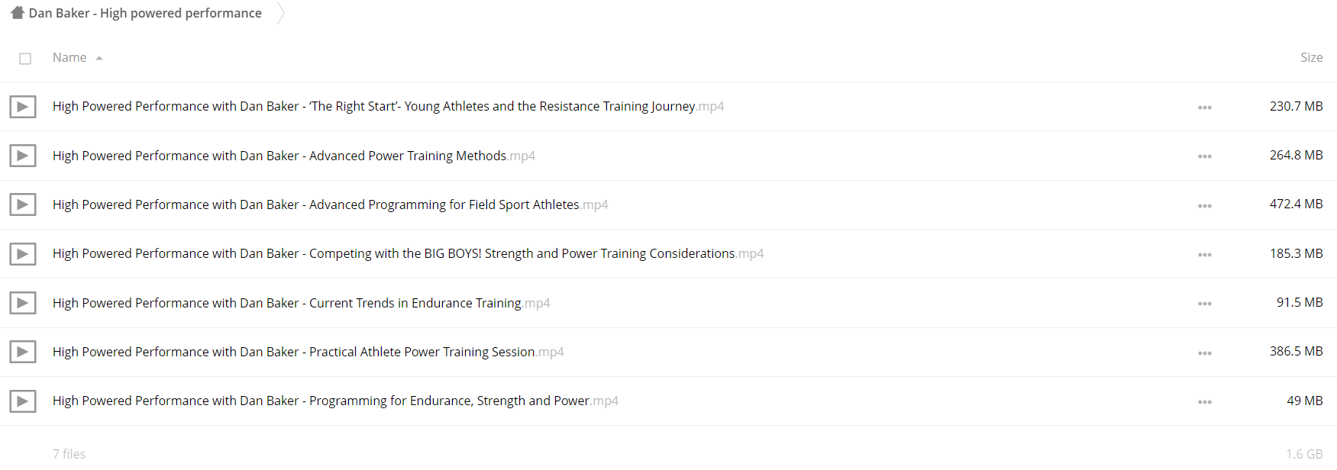This screenshot has height=470, width=1337.
Task: Click the video icon for Advanced Power Training Methods
Action: (x=23, y=156)
